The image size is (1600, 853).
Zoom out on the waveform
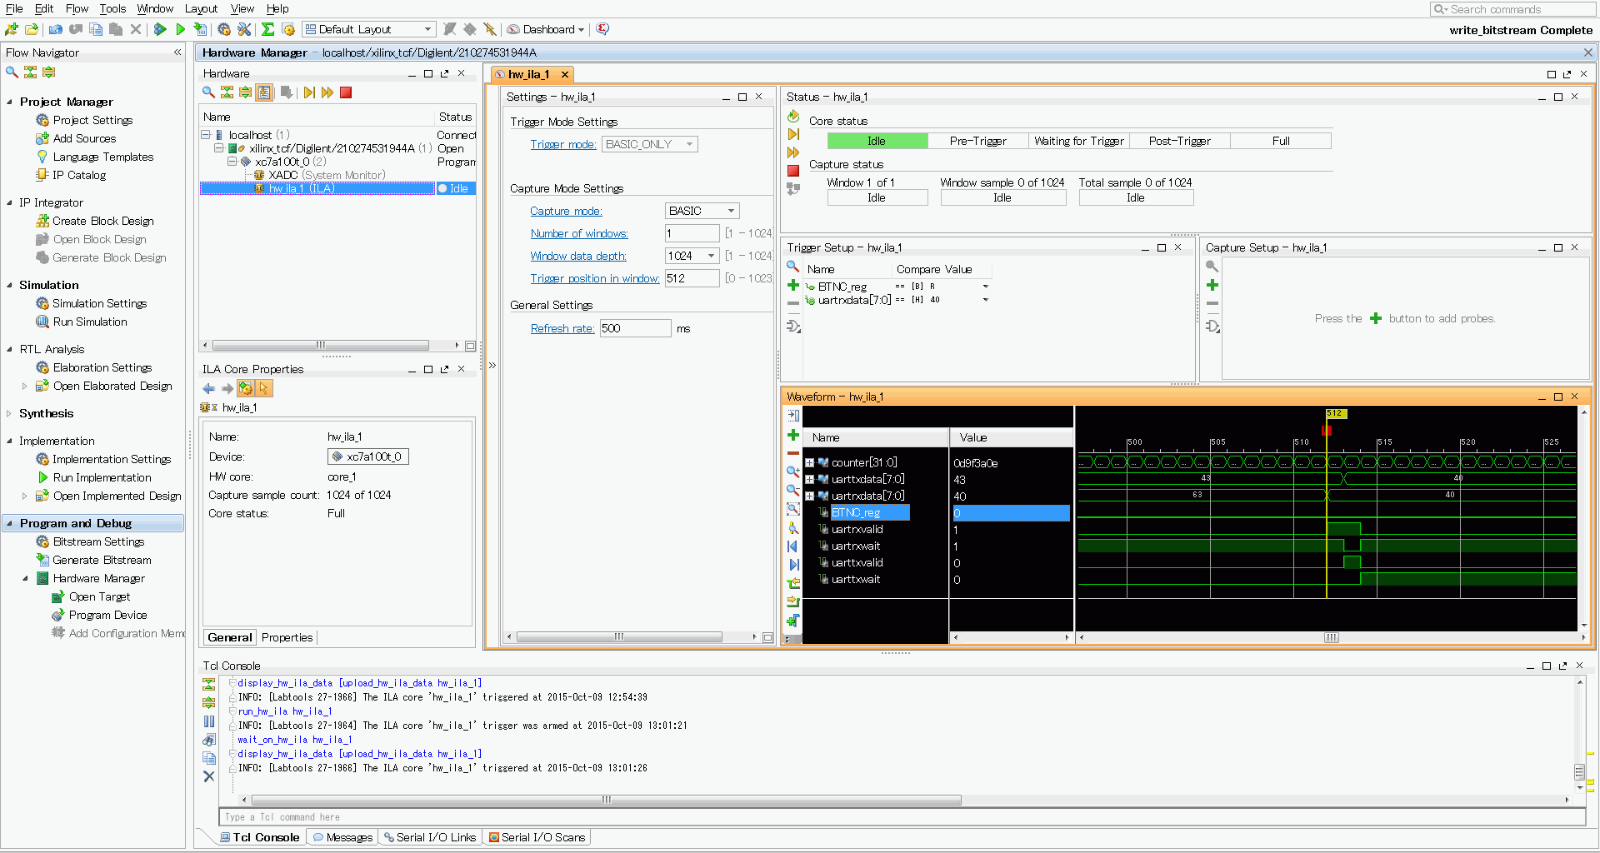[x=793, y=490]
